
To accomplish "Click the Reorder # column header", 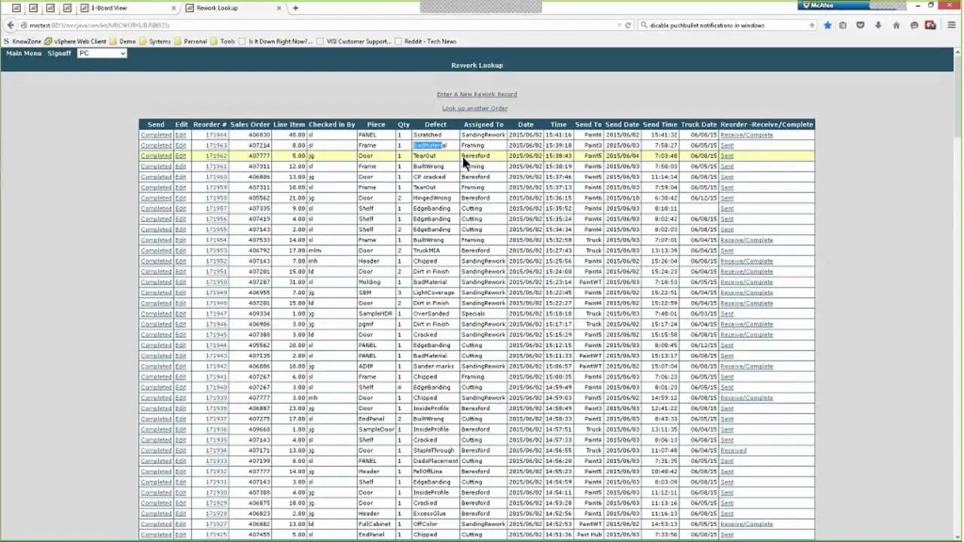I will (x=209, y=124).
